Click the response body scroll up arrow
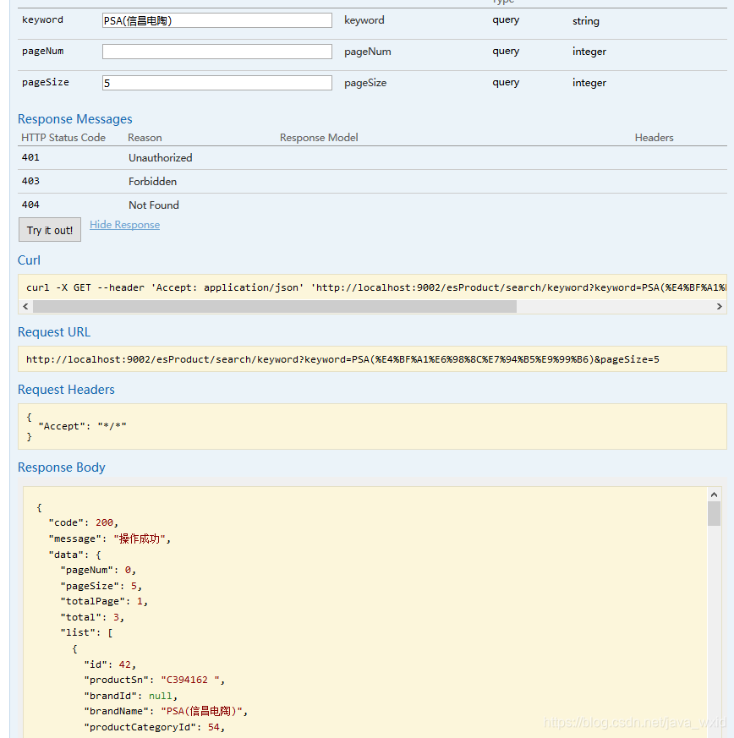 click(x=715, y=495)
